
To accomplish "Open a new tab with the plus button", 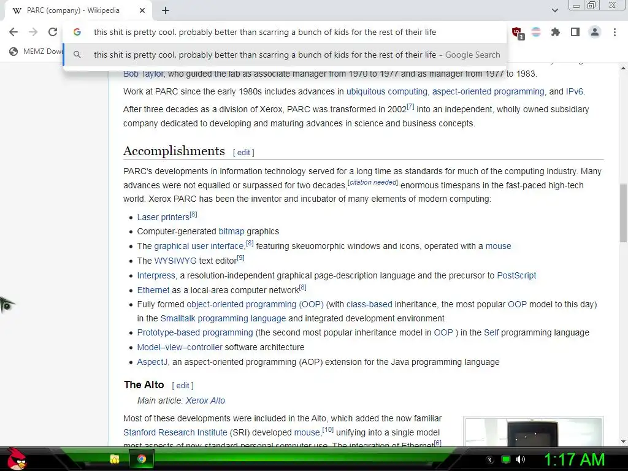I will click(x=166, y=10).
